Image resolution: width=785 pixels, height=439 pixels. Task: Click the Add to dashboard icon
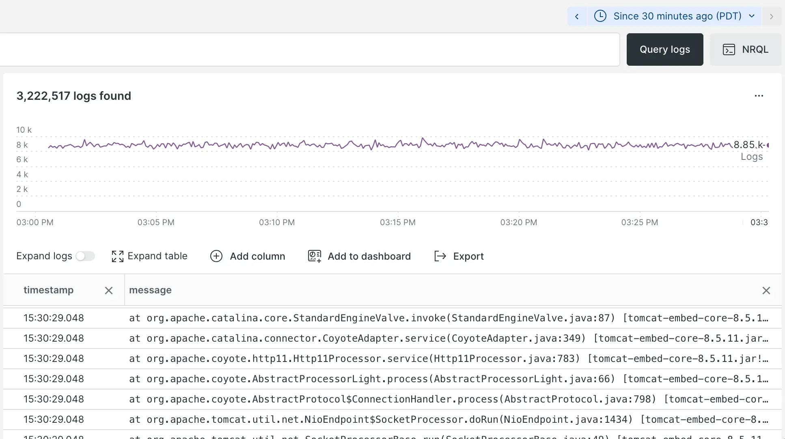click(x=314, y=256)
